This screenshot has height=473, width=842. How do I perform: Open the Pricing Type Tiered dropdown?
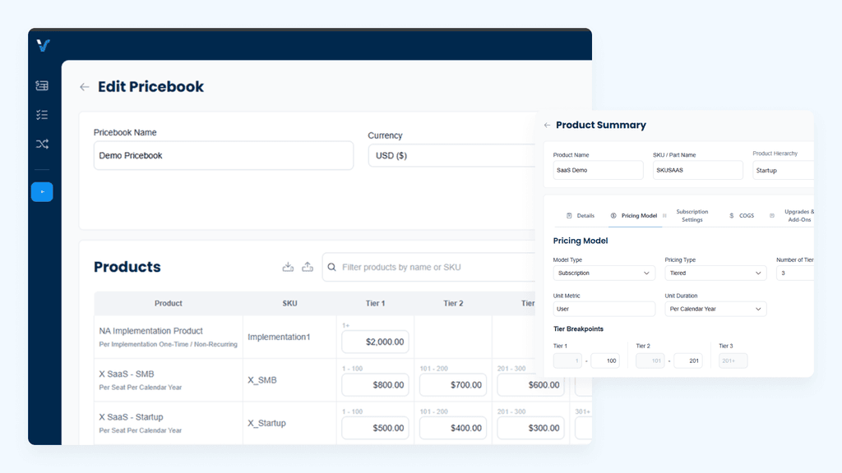[716, 273]
